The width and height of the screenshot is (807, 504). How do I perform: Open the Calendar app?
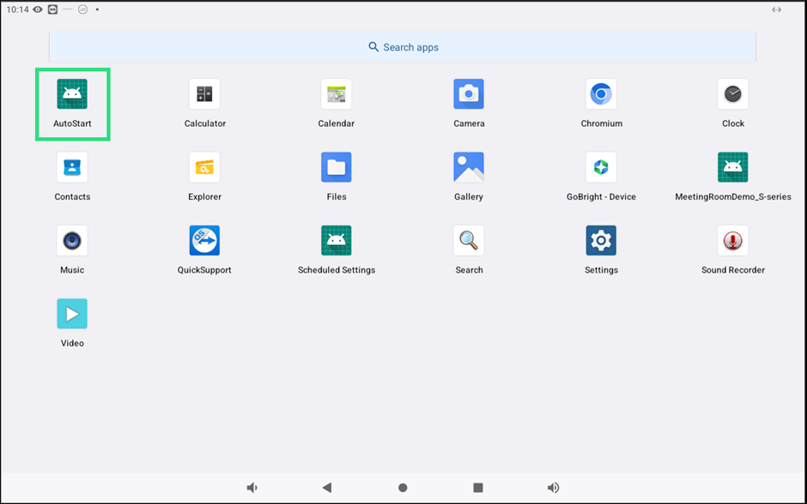click(x=336, y=94)
